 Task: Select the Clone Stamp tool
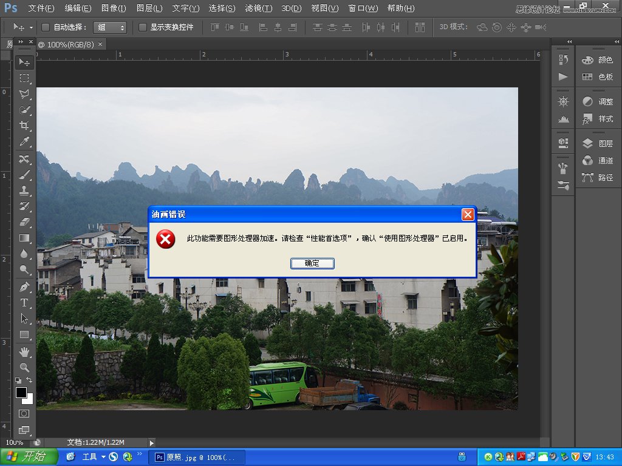(24, 191)
